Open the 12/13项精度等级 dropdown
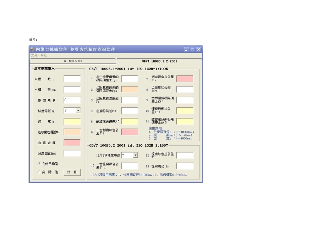The height and width of the screenshot is (237, 335). point(135,155)
